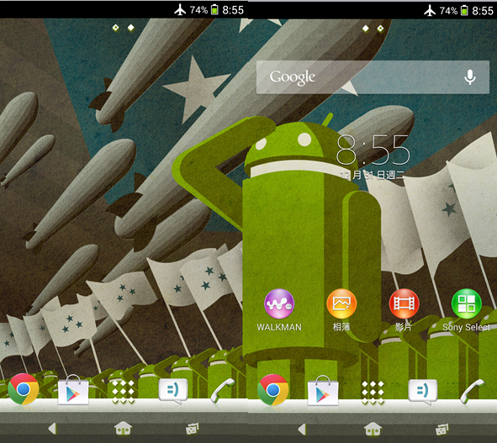Screen dimensions: 497x443
Task: Tap the Google search bar
Action: tap(373, 77)
